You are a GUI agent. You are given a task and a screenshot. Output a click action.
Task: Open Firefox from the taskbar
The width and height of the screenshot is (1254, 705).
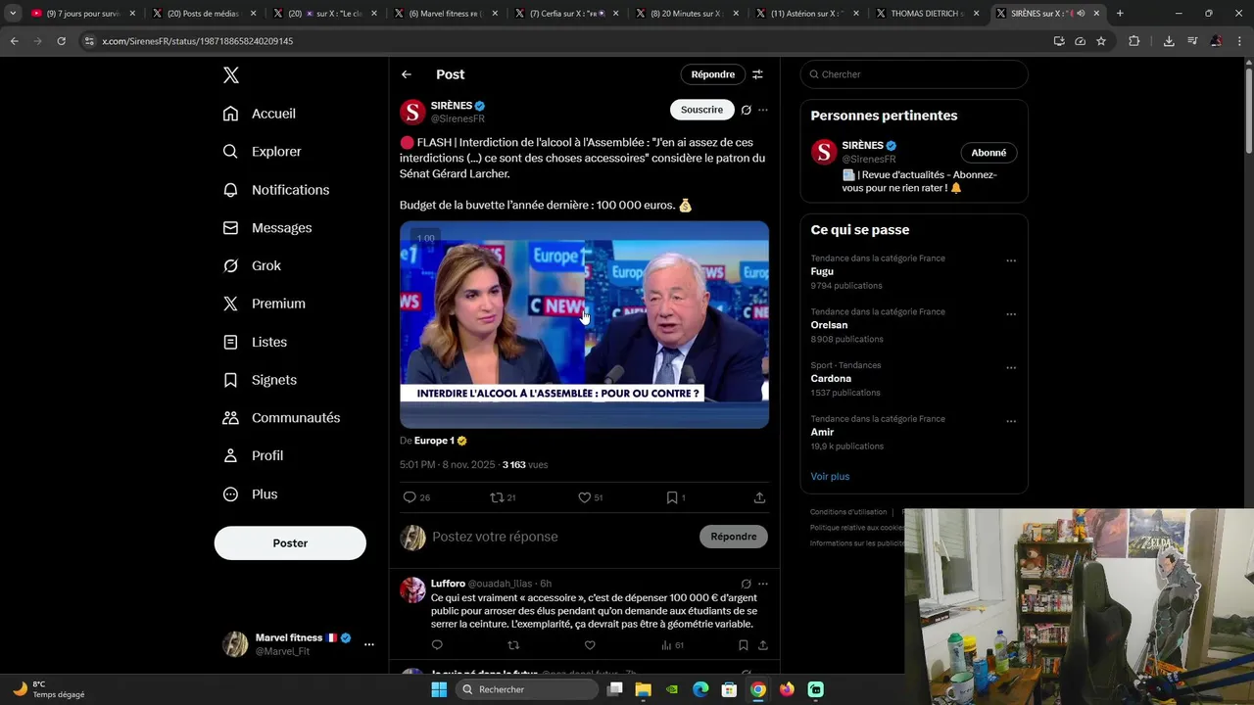click(787, 689)
